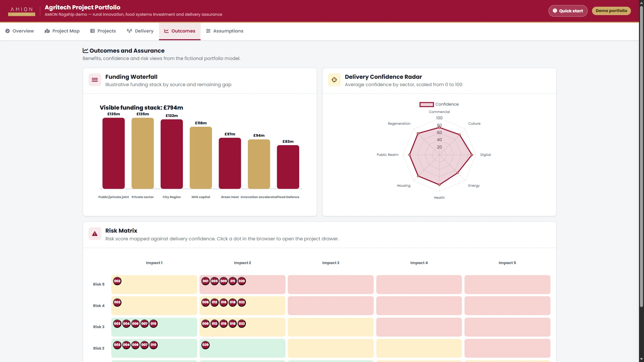Click the Health data point on radar
Viewport: 644px width, 362px height.
click(x=439, y=185)
